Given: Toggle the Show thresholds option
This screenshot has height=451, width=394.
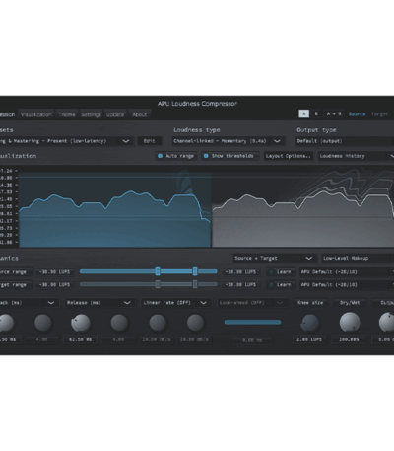Looking at the screenshot, I should [230, 156].
